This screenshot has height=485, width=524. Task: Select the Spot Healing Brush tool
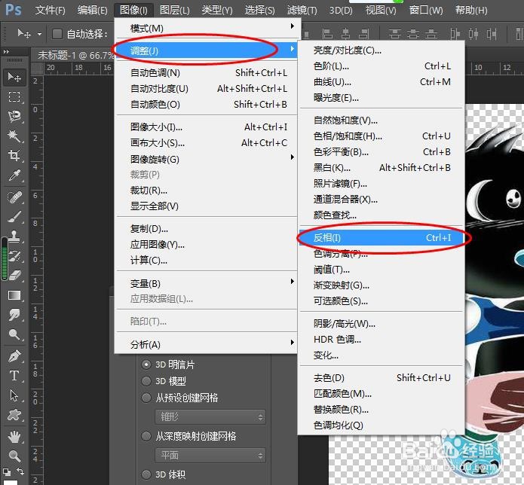[x=14, y=197]
